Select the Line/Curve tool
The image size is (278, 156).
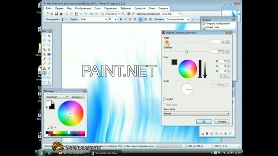(49, 73)
